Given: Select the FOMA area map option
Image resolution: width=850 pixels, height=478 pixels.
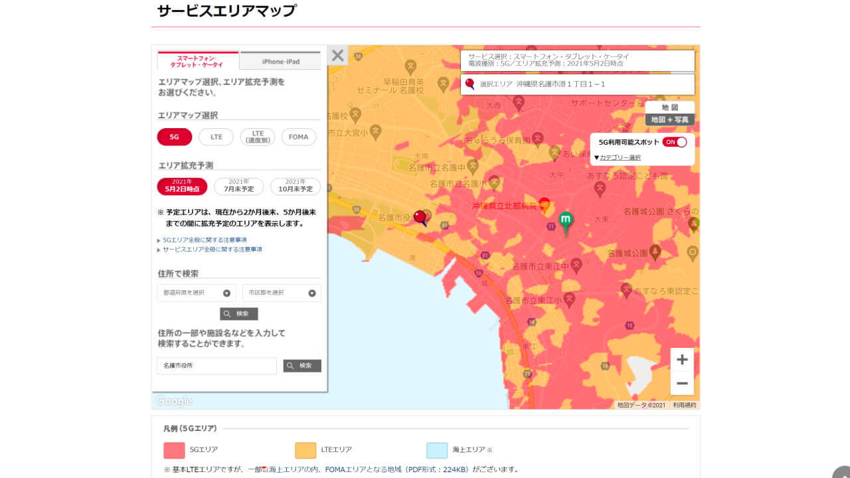Looking at the screenshot, I should pos(298,137).
